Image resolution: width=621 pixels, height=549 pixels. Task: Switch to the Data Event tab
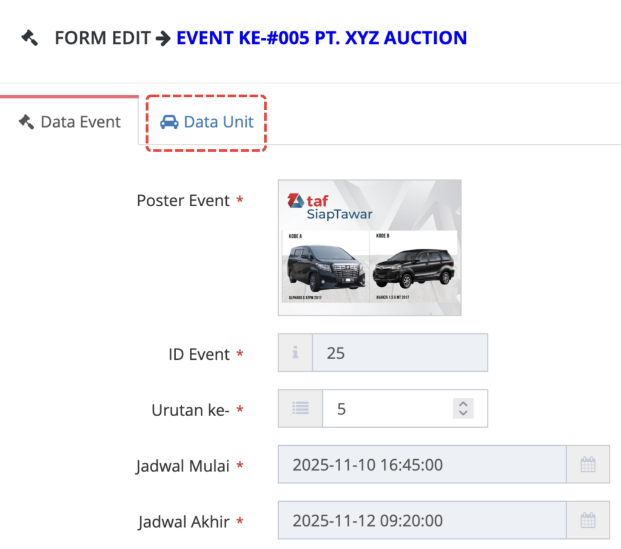coord(70,122)
